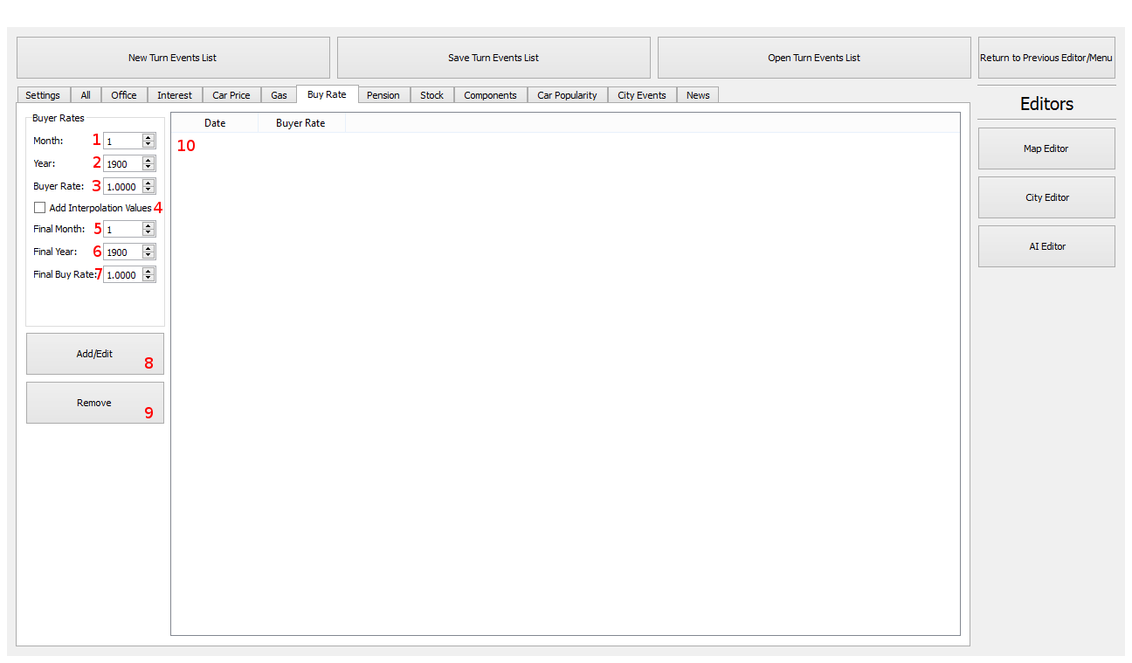Viewport: 1132px width, 663px height.
Task: Go to the Settings tab
Action: coord(43,95)
